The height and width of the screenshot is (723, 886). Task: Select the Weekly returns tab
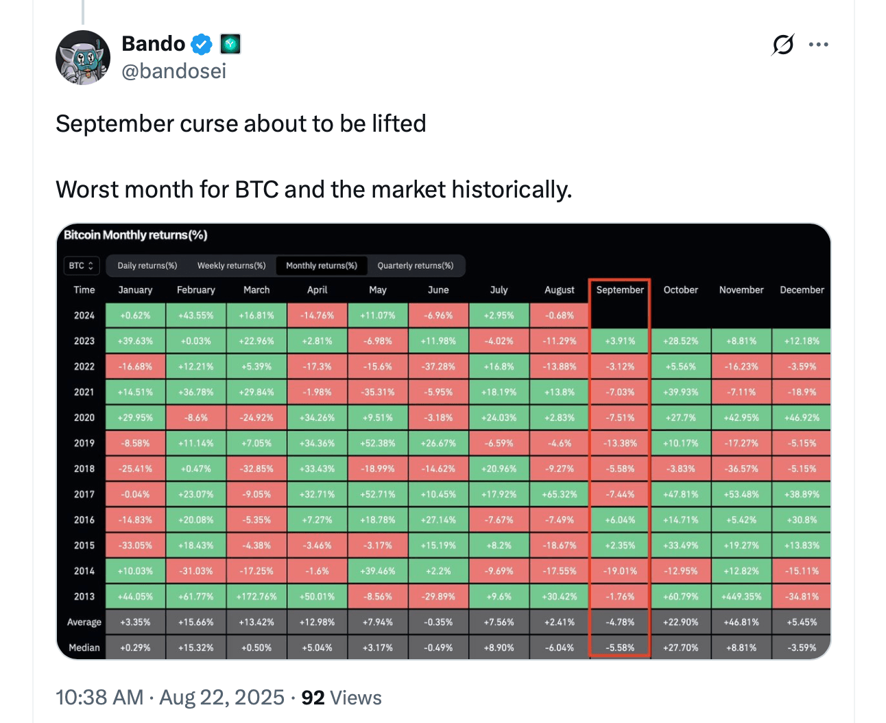(230, 265)
